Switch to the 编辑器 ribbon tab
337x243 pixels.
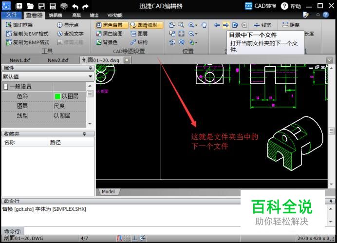[56, 15]
